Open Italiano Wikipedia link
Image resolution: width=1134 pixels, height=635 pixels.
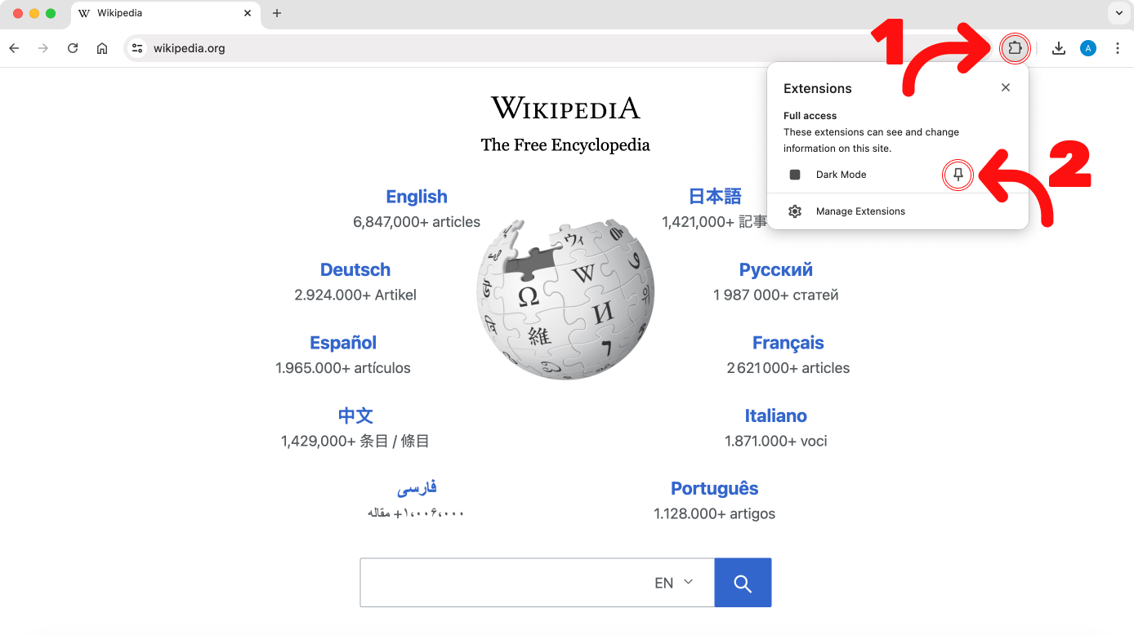click(x=776, y=415)
